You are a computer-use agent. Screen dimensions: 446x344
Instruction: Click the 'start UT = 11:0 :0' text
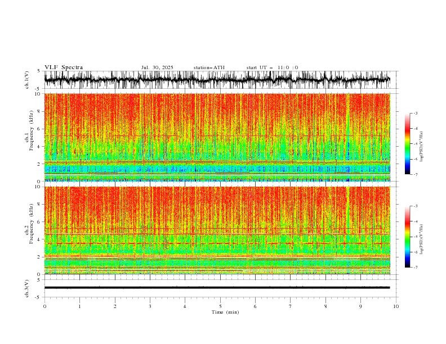click(x=272, y=67)
